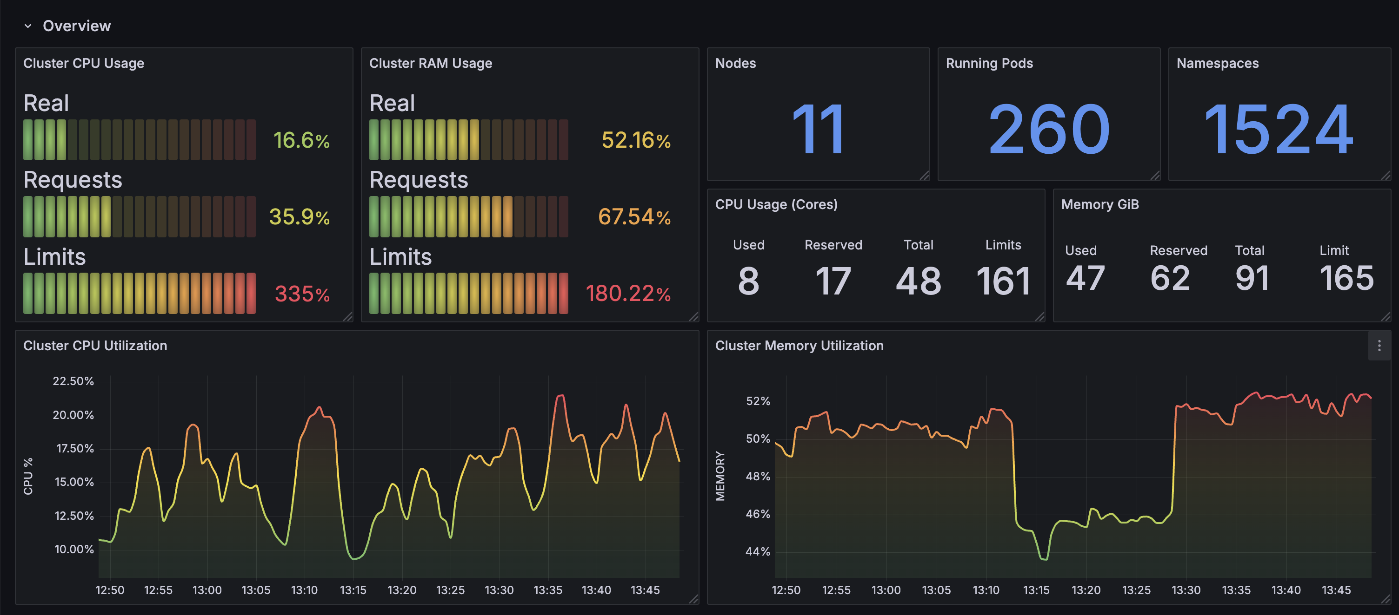The height and width of the screenshot is (615, 1399).
Task: Open the Running Pods panel title
Action: pyautogui.click(x=989, y=64)
